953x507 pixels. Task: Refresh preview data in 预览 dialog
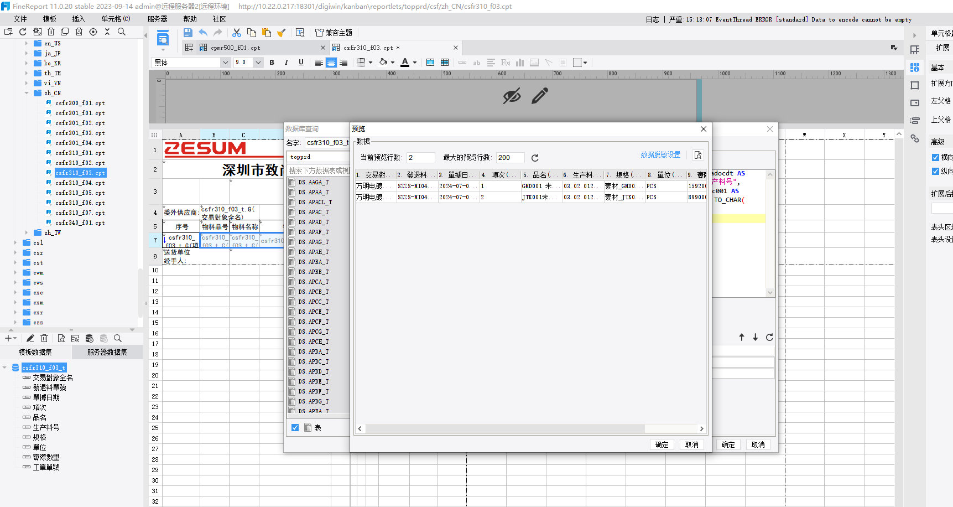point(535,158)
